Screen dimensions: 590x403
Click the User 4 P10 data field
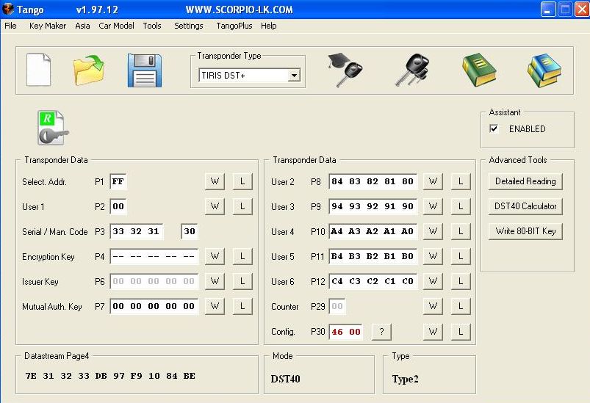click(x=373, y=231)
